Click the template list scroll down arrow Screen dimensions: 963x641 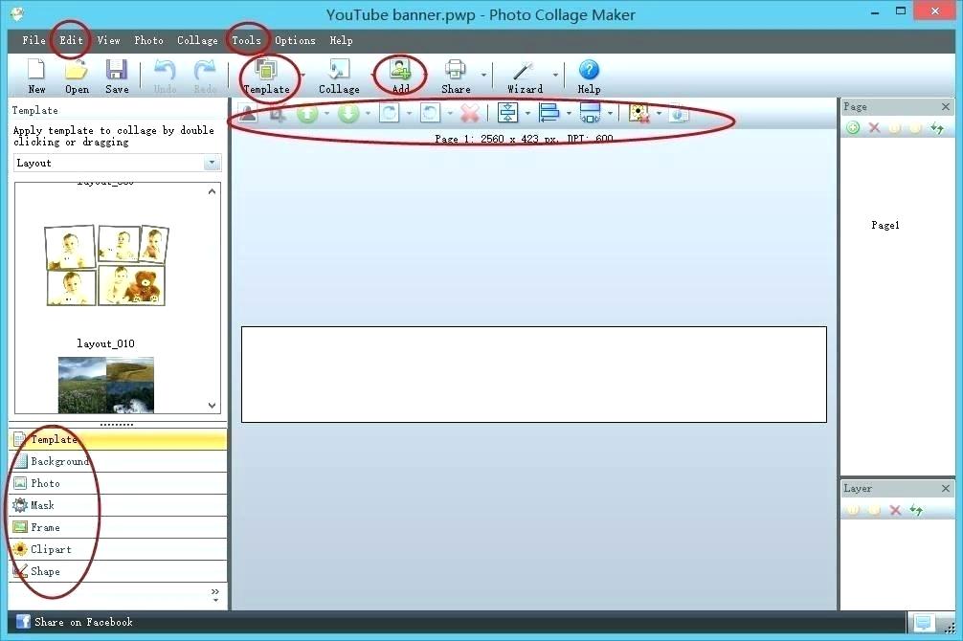tap(212, 406)
